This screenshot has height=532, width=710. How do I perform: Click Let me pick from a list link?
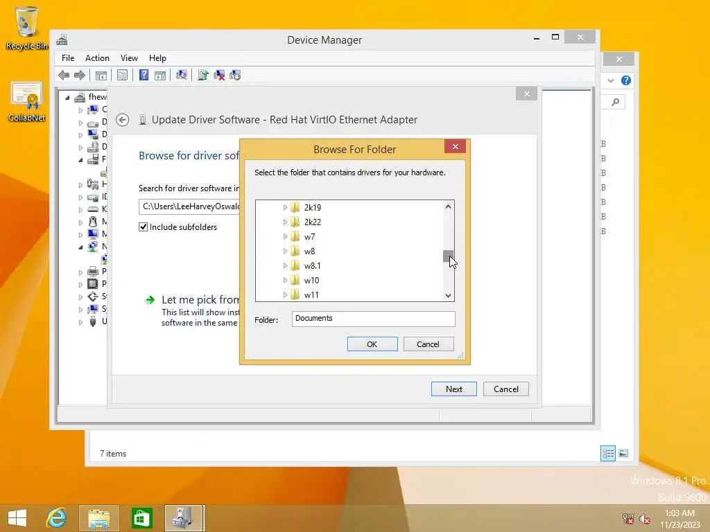(200, 299)
